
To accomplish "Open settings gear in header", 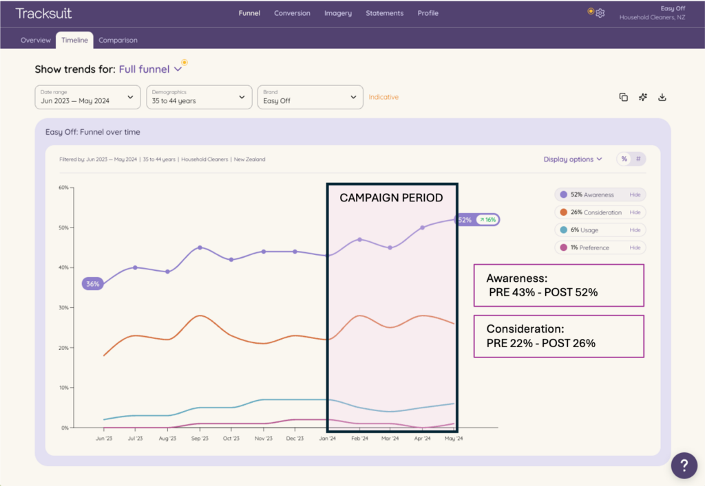I will 600,13.
